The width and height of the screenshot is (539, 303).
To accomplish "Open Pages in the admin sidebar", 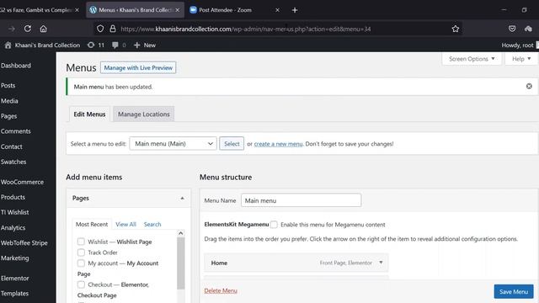I will [8, 116].
